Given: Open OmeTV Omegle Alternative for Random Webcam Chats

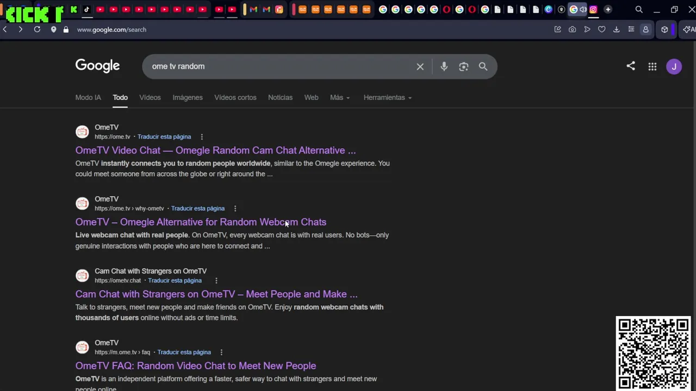Looking at the screenshot, I should 201,222.
